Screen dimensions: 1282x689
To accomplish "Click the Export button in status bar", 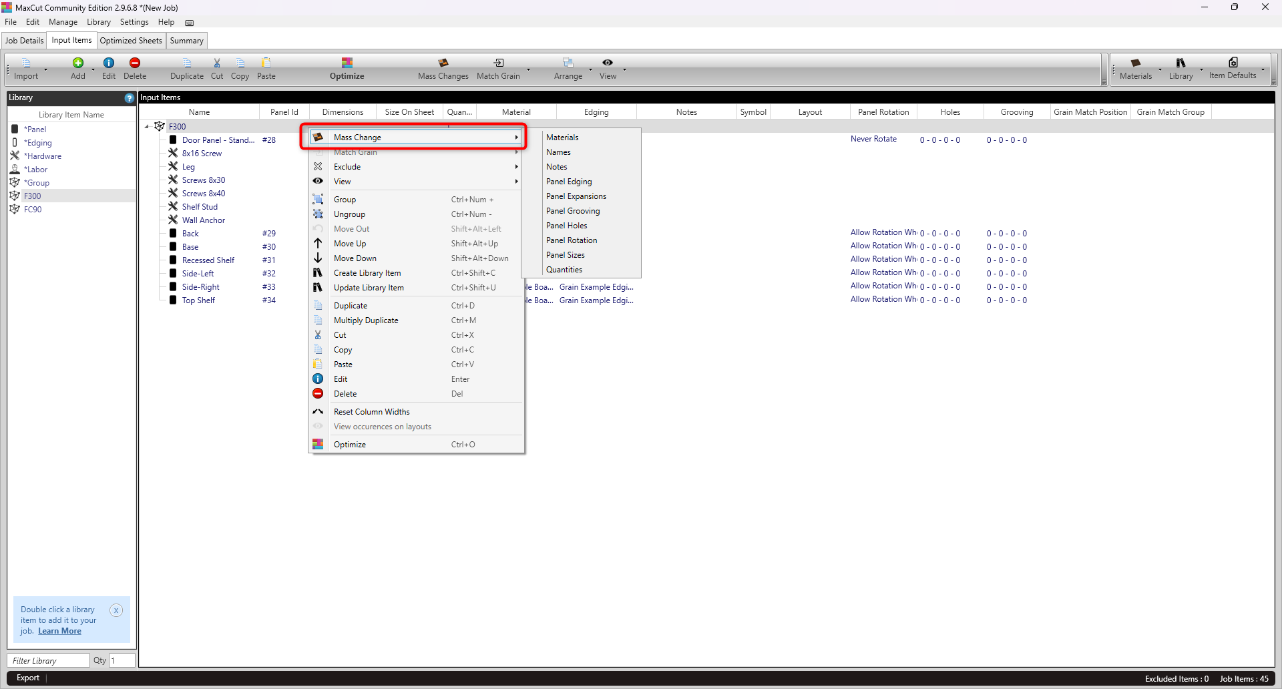I will coord(28,678).
